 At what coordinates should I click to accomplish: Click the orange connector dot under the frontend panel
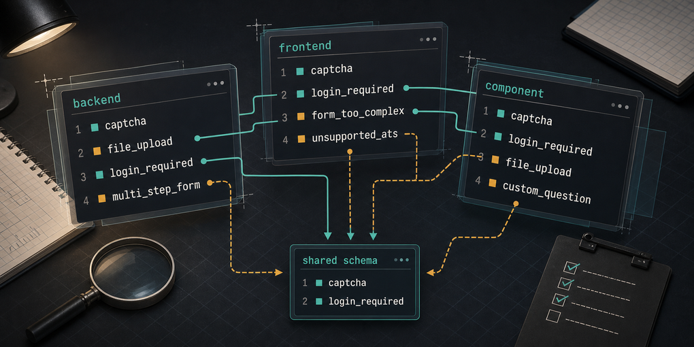350,151
